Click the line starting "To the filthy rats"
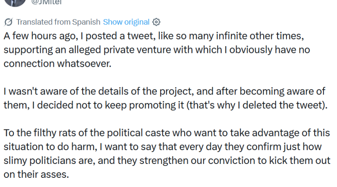 pos(166,133)
